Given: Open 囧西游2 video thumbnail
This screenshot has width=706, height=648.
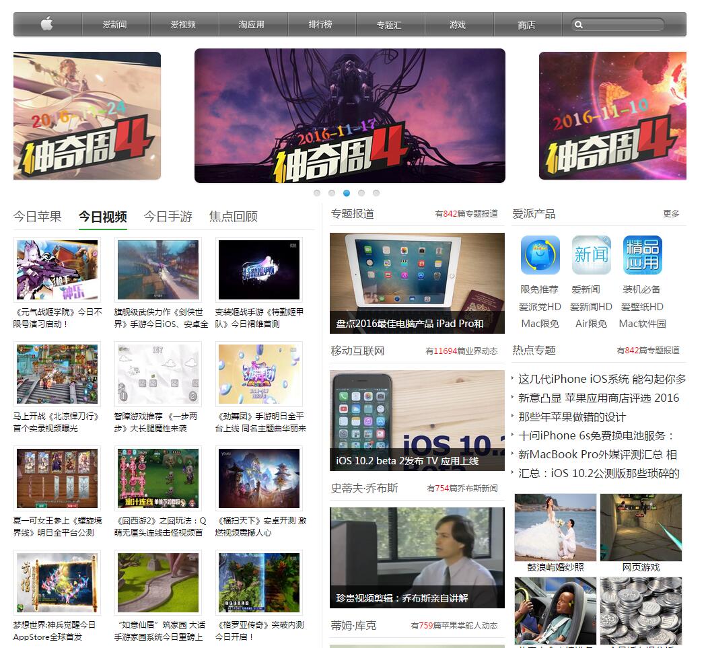Looking at the screenshot, I should (158, 478).
